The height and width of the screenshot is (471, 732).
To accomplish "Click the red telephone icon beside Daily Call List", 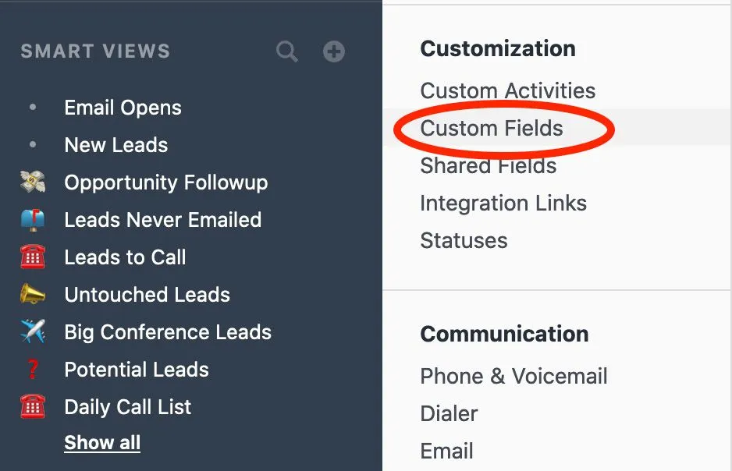I will click(x=33, y=407).
